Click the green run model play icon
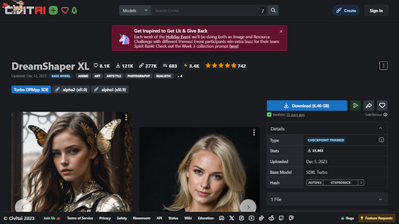Viewport: 399px width, 224px height. pos(355,105)
